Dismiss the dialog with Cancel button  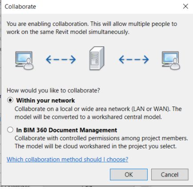coord(170,174)
